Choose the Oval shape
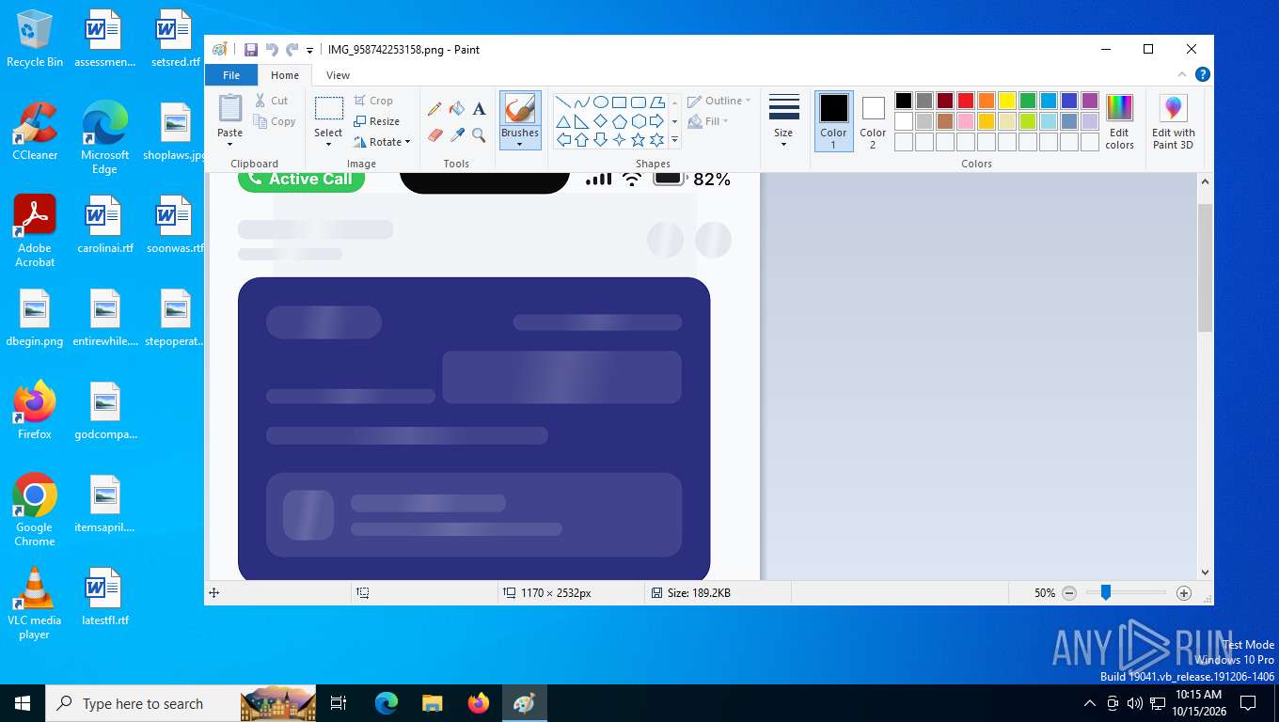Screen dimensions: 1279x722 coord(600,102)
